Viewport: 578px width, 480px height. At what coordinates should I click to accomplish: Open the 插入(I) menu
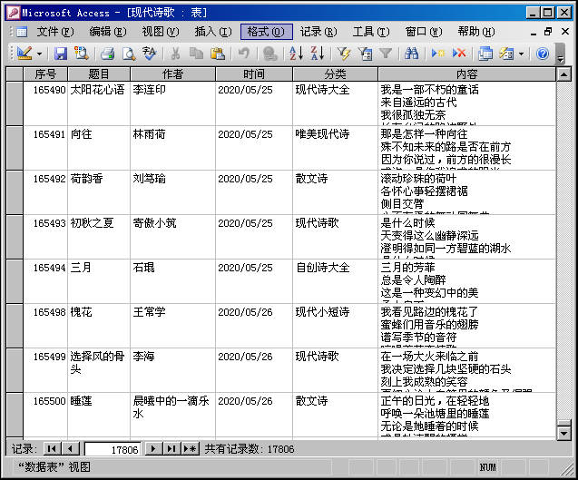pyautogui.click(x=213, y=32)
